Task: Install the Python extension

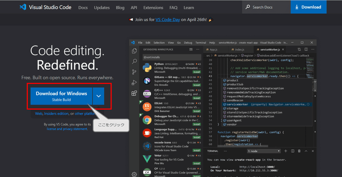Action: (197, 72)
